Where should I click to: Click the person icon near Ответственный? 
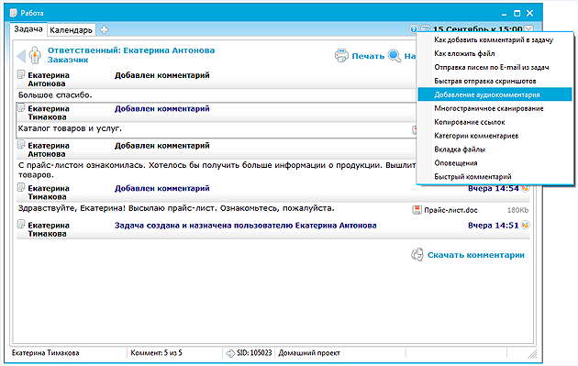(x=35, y=55)
